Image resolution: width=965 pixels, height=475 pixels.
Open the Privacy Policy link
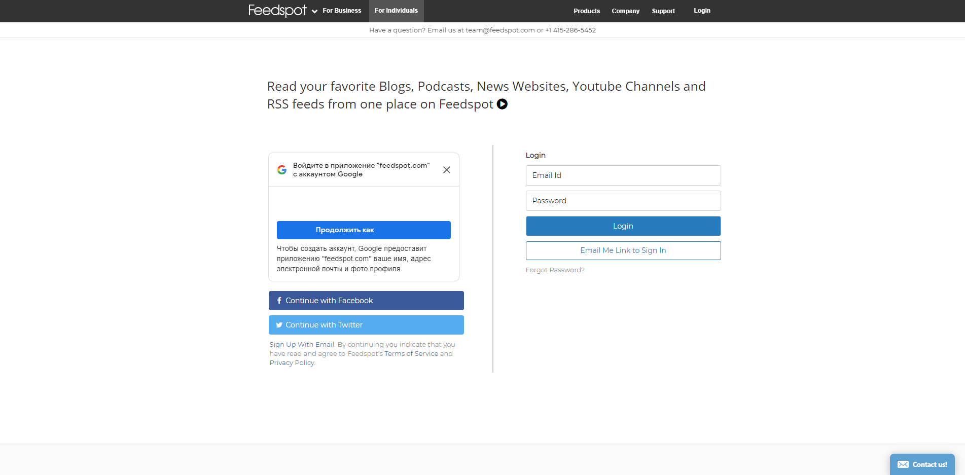pos(292,363)
